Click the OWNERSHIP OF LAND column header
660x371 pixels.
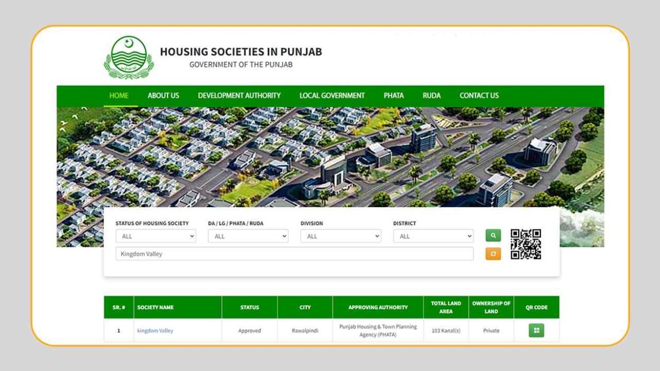click(491, 308)
